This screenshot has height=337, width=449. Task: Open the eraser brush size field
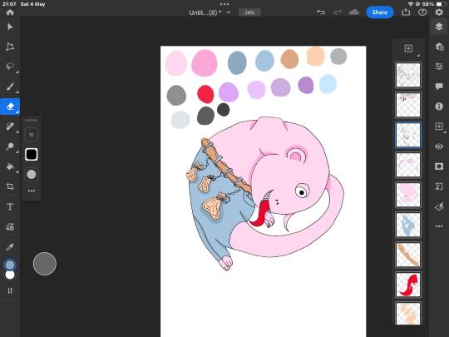[x=32, y=135]
